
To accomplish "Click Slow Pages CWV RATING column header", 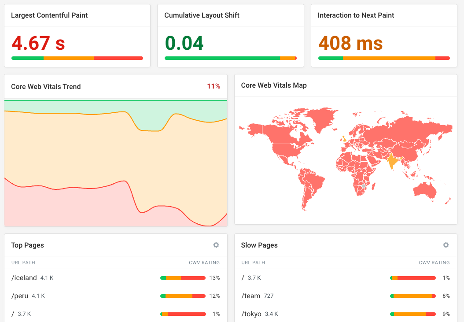I will pyautogui.click(x=434, y=263).
